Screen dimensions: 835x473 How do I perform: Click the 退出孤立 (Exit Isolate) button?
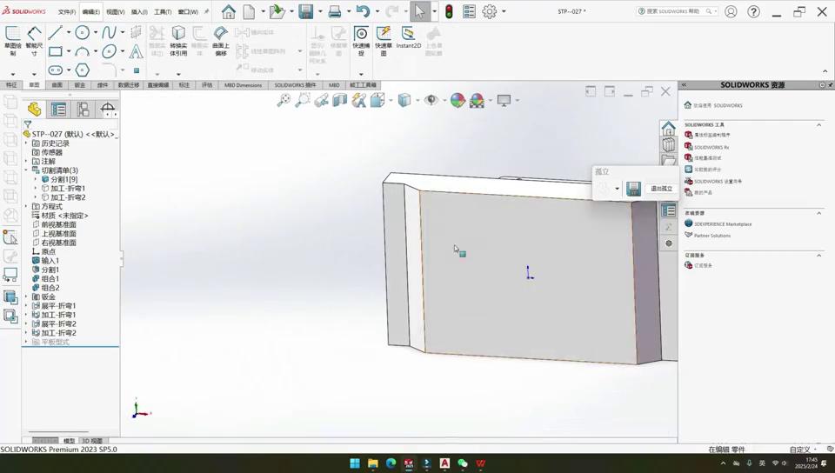click(x=662, y=189)
